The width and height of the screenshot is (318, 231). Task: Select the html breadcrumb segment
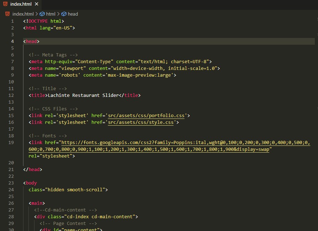coord(51,14)
